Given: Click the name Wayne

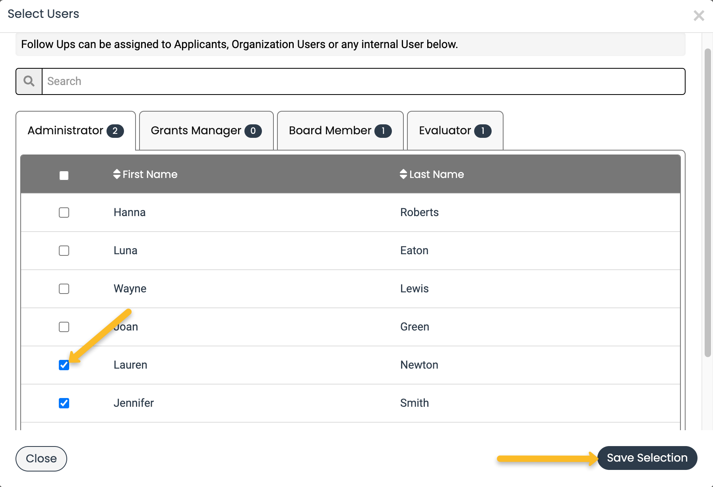Looking at the screenshot, I should coord(130,289).
